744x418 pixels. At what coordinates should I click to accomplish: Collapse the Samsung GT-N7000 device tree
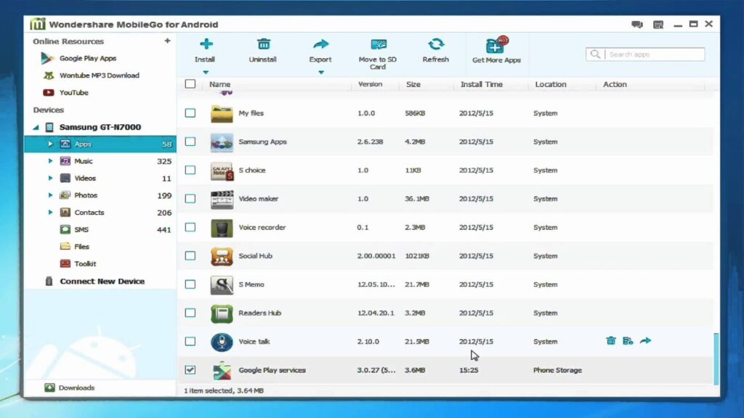pyautogui.click(x=36, y=127)
